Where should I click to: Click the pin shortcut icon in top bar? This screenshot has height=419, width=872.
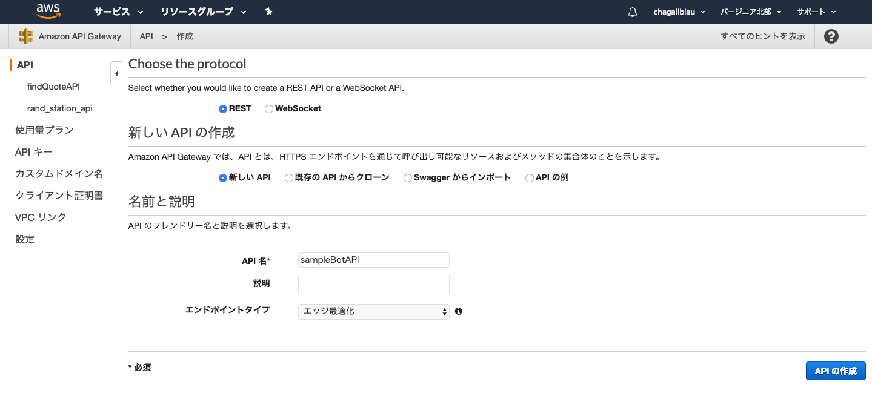[269, 12]
